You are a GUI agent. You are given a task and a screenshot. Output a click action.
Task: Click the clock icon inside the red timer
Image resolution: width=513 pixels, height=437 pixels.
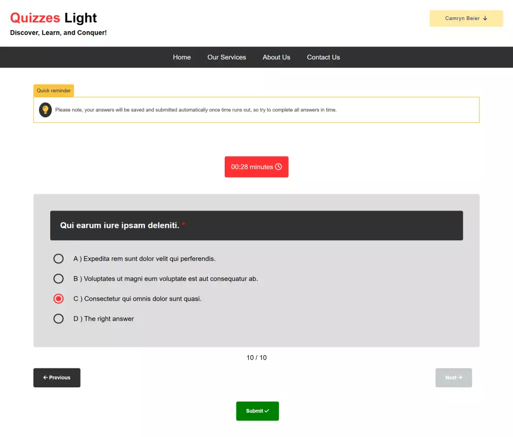pyautogui.click(x=278, y=167)
